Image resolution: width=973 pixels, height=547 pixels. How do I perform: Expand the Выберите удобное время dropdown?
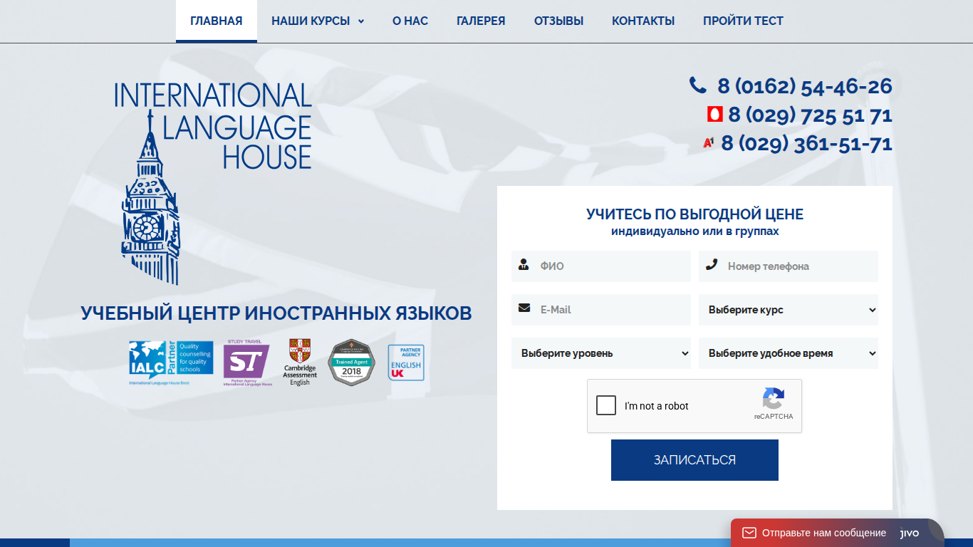click(x=789, y=353)
